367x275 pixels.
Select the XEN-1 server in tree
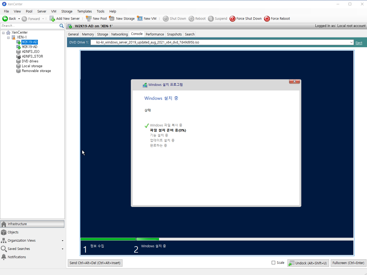[x=22, y=37]
